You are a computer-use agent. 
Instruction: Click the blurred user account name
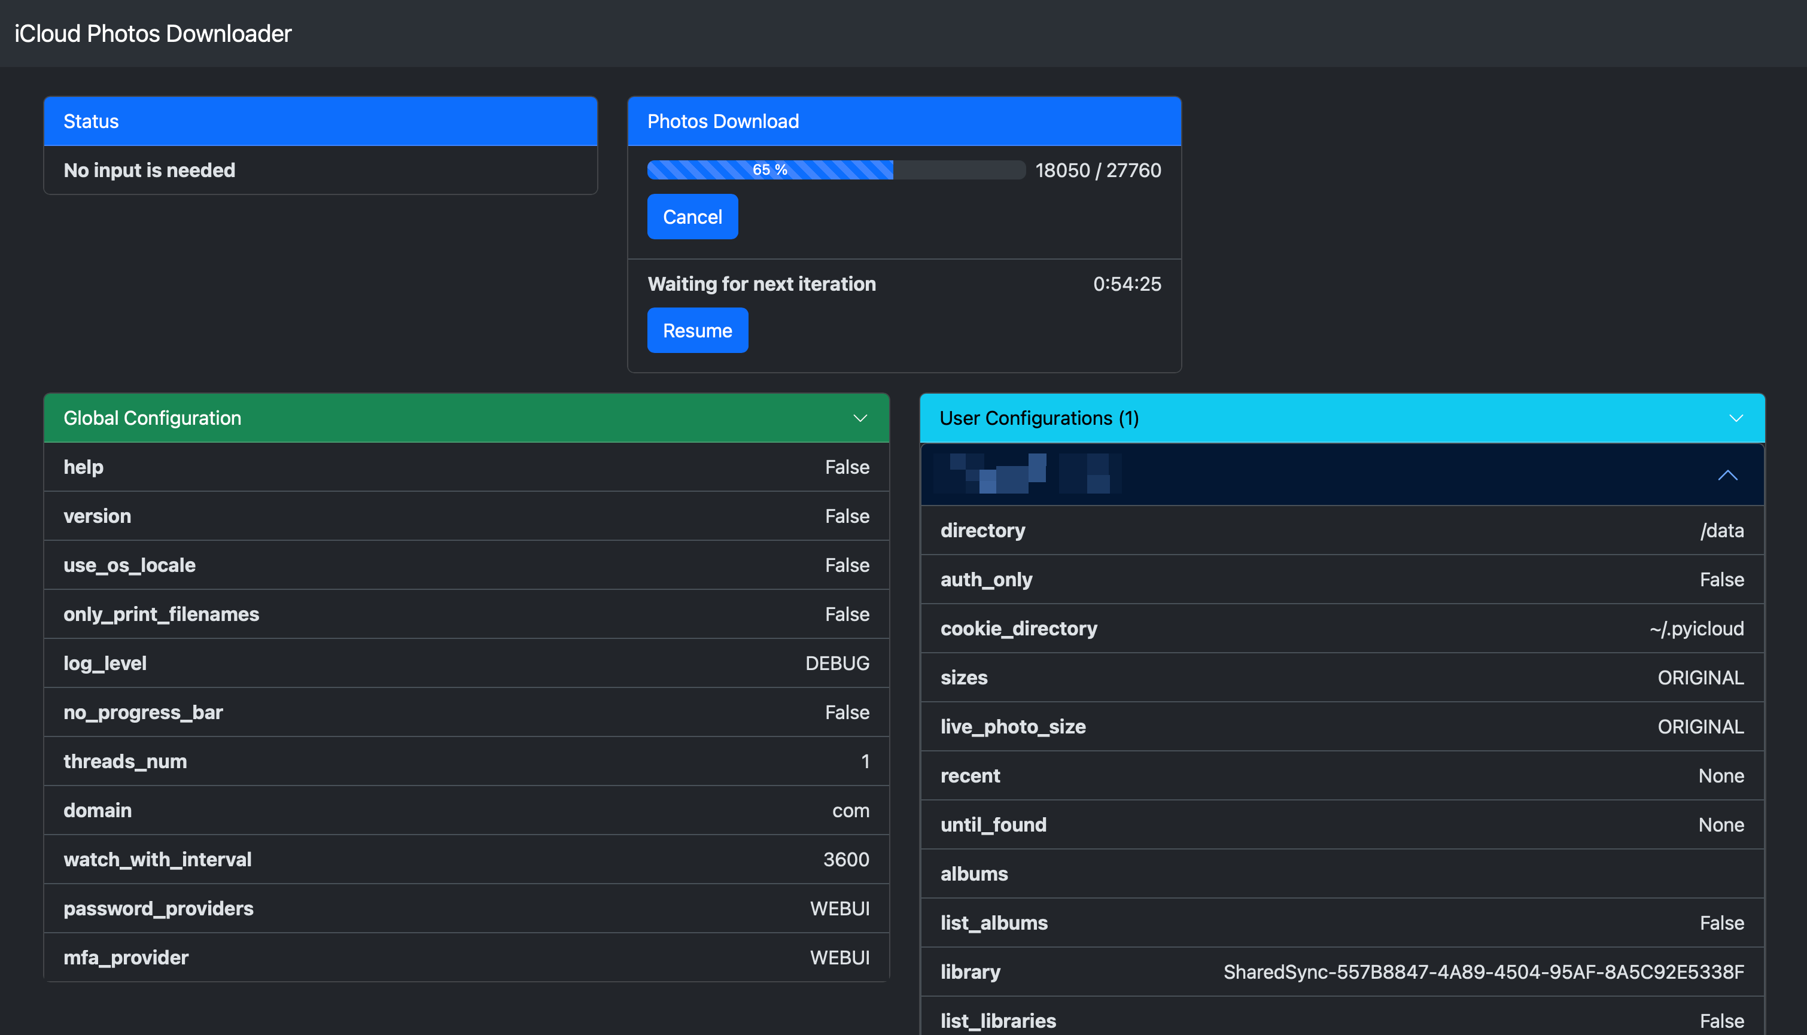pyautogui.click(x=1027, y=473)
